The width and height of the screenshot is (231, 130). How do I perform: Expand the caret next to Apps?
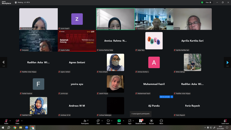[x=133, y=121]
